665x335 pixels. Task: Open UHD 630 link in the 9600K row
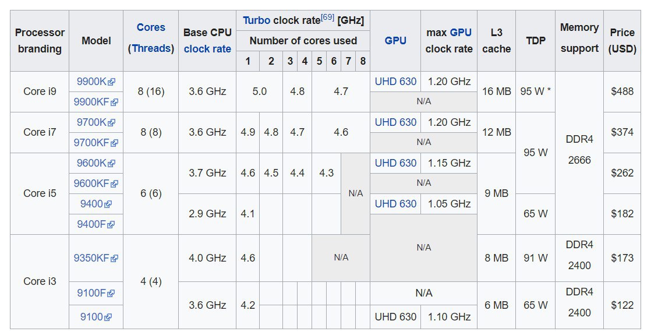(395, 163)
